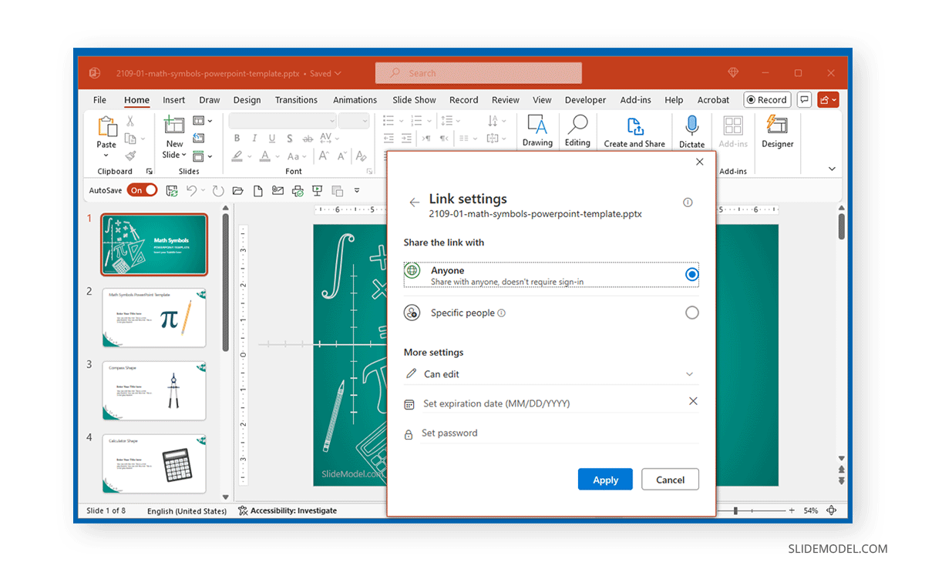Open the Customize Quick Access Toolbar dropdown
This screenshot has height=572, width=925.
coord(357,190)
